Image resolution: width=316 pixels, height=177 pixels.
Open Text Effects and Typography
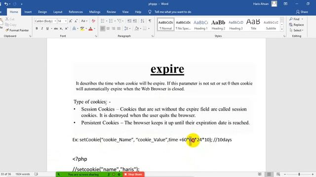pos(74,29)
